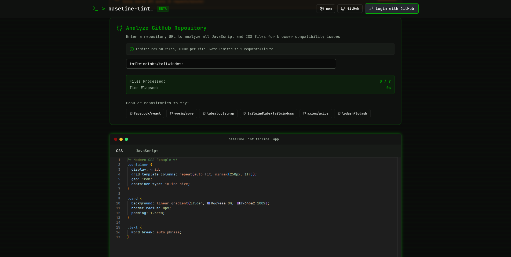Image resolution: width=511 pixels, height=257 pixels.
Task: Open the GitHub header button
Action: (x=350, y=9)
